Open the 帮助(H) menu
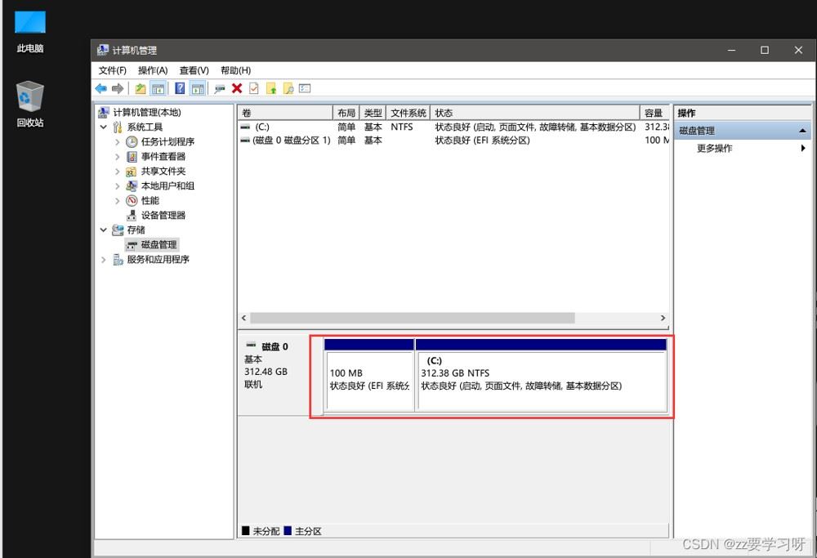Viewport: 817px width, 558px height. 235,70
